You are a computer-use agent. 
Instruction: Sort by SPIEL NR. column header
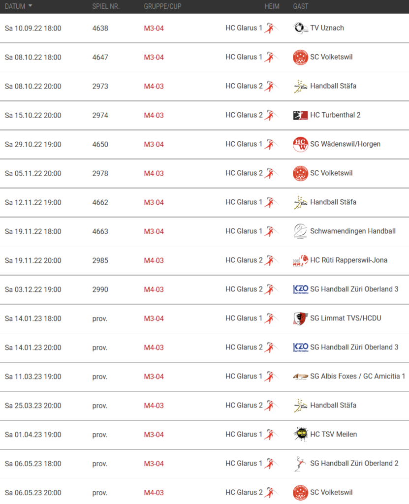click(x=106, y=6)
